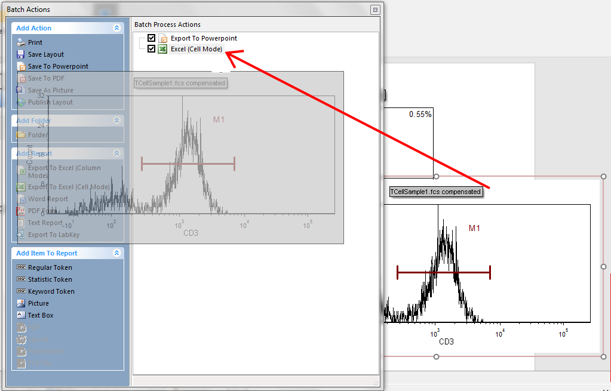Click the Statistic Token icon
The height and width of the screenshot is (391, 611).
21,279
